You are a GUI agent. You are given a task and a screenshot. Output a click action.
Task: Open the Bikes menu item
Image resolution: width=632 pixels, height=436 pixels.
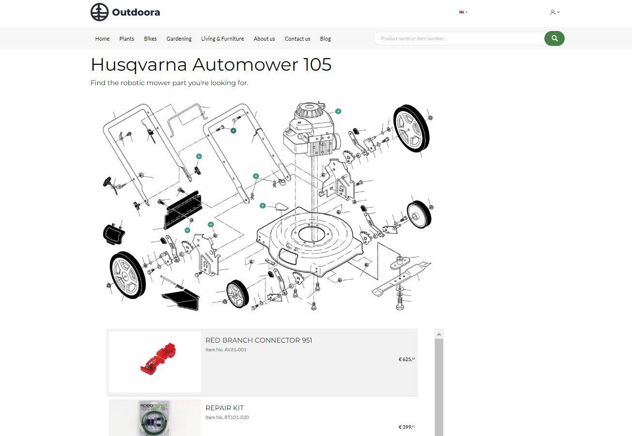pyautogui.click(x=150, y=39)
